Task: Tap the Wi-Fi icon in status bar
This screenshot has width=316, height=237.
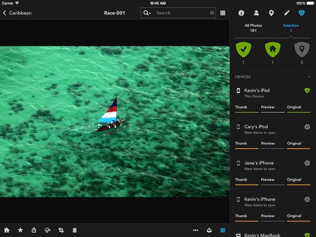Action: (x=17, y=3)
